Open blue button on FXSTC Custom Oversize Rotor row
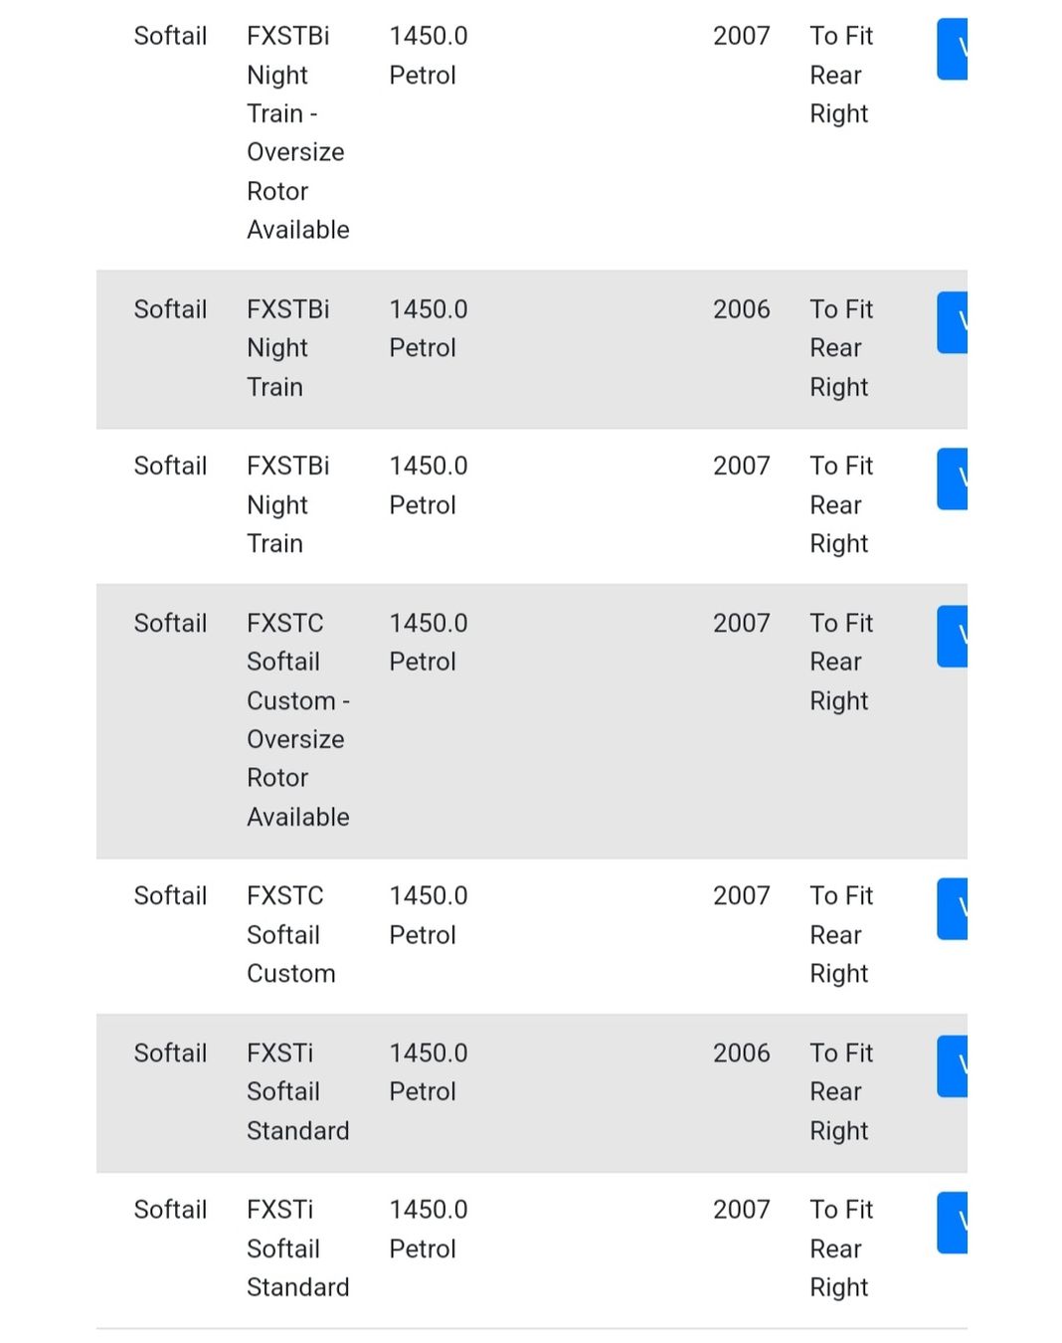Image resolution: width=1062 pixels, height=1343 pixels. [953, 636]
